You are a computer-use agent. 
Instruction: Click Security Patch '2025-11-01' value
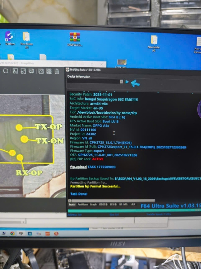(103, 94)
